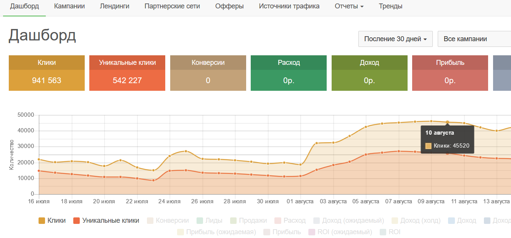Click the Клики legend color swatch
Screen dimensions: 511x238
click(42, 220)
